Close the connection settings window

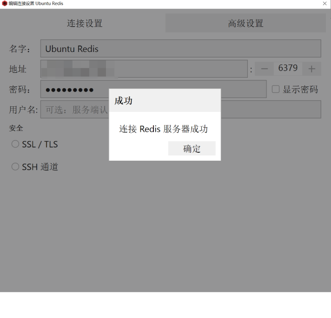tap(324, 4)
